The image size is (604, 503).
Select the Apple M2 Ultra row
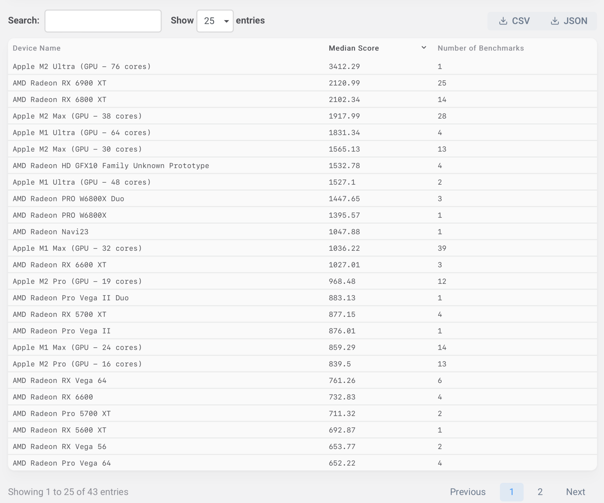point(82,66)
